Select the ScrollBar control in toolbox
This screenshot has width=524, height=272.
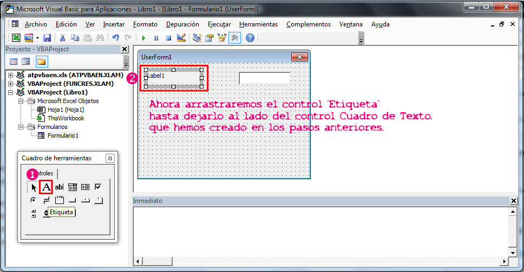pos(34,213)
